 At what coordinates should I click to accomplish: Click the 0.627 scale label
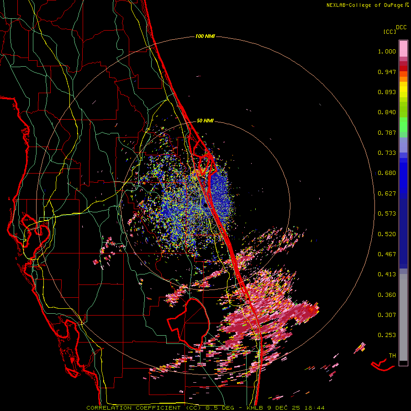(x=387, y=194)
